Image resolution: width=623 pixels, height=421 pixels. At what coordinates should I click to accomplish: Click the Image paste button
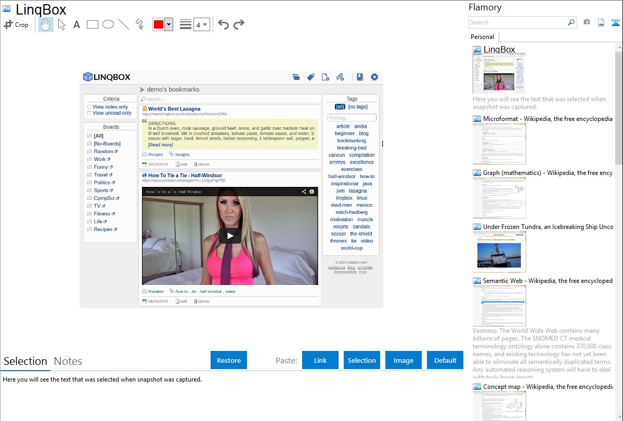click(x=403, y=360)
